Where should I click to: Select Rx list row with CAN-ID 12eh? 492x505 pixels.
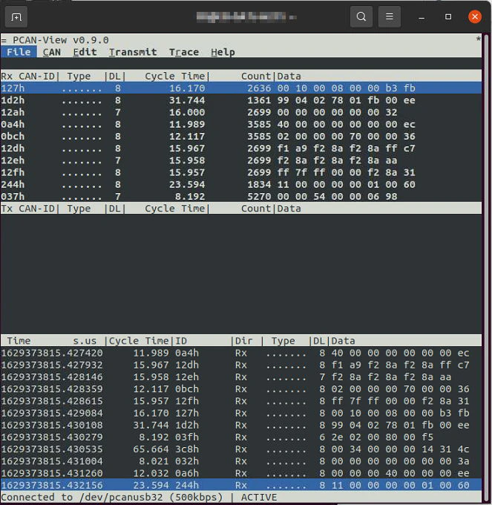click(x=241, y=160)
